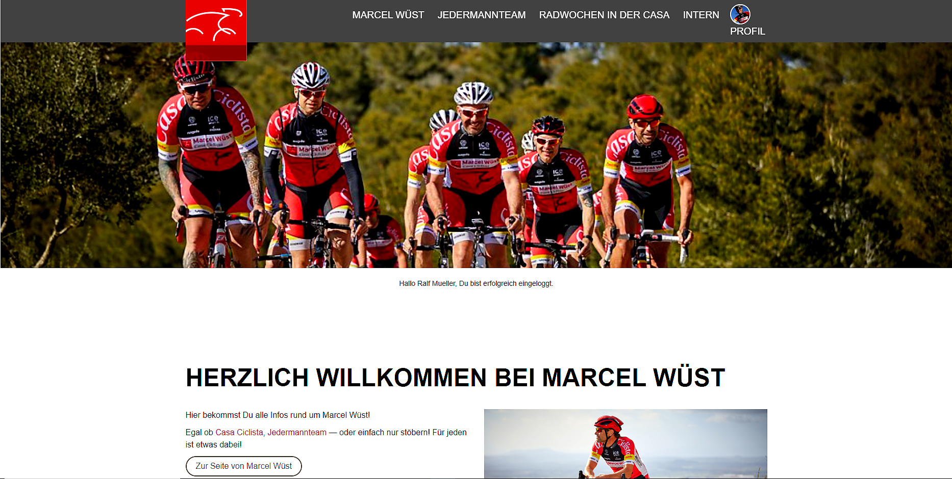Open the single cyclist photo thumbnail
952x479 pixels.
(625, 444)
